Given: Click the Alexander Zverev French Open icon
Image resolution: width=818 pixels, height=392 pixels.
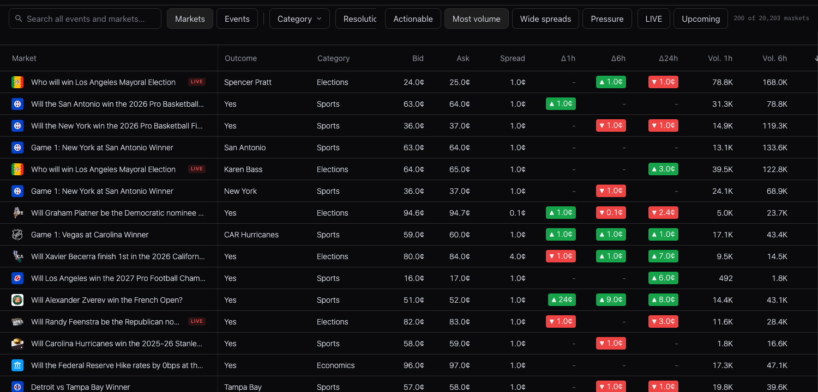Looking at the screenshot, I should (17, 300).
